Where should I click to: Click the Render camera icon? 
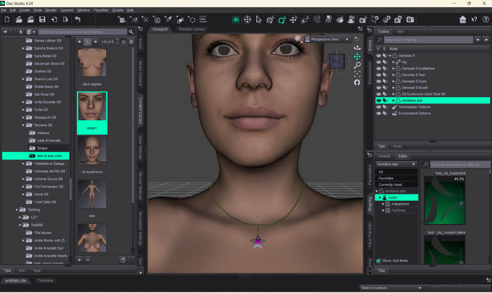tap(410, 19)
